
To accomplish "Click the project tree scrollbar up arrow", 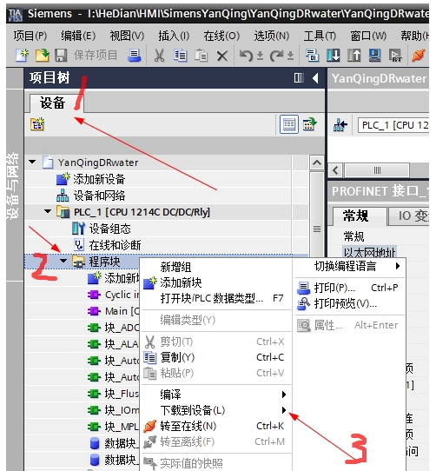I will (317, 163).
